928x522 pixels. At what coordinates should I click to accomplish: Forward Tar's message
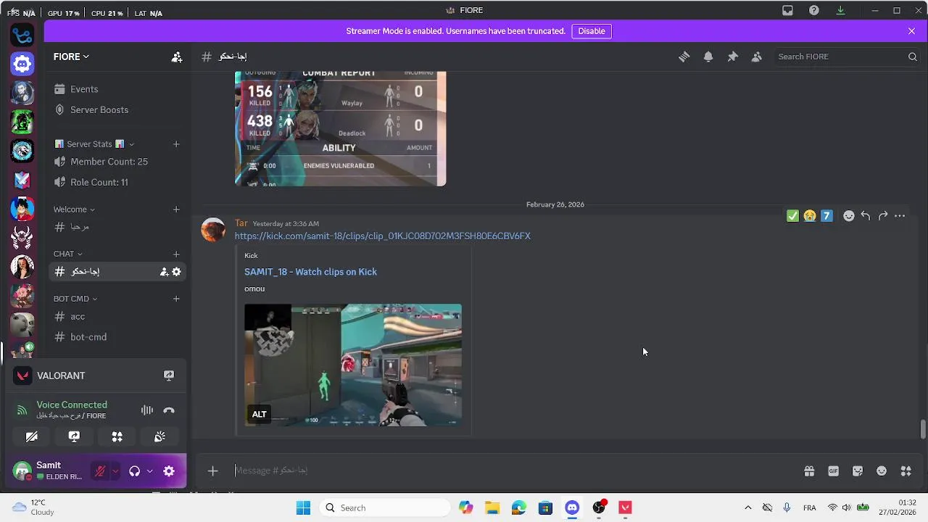point(882,216)
